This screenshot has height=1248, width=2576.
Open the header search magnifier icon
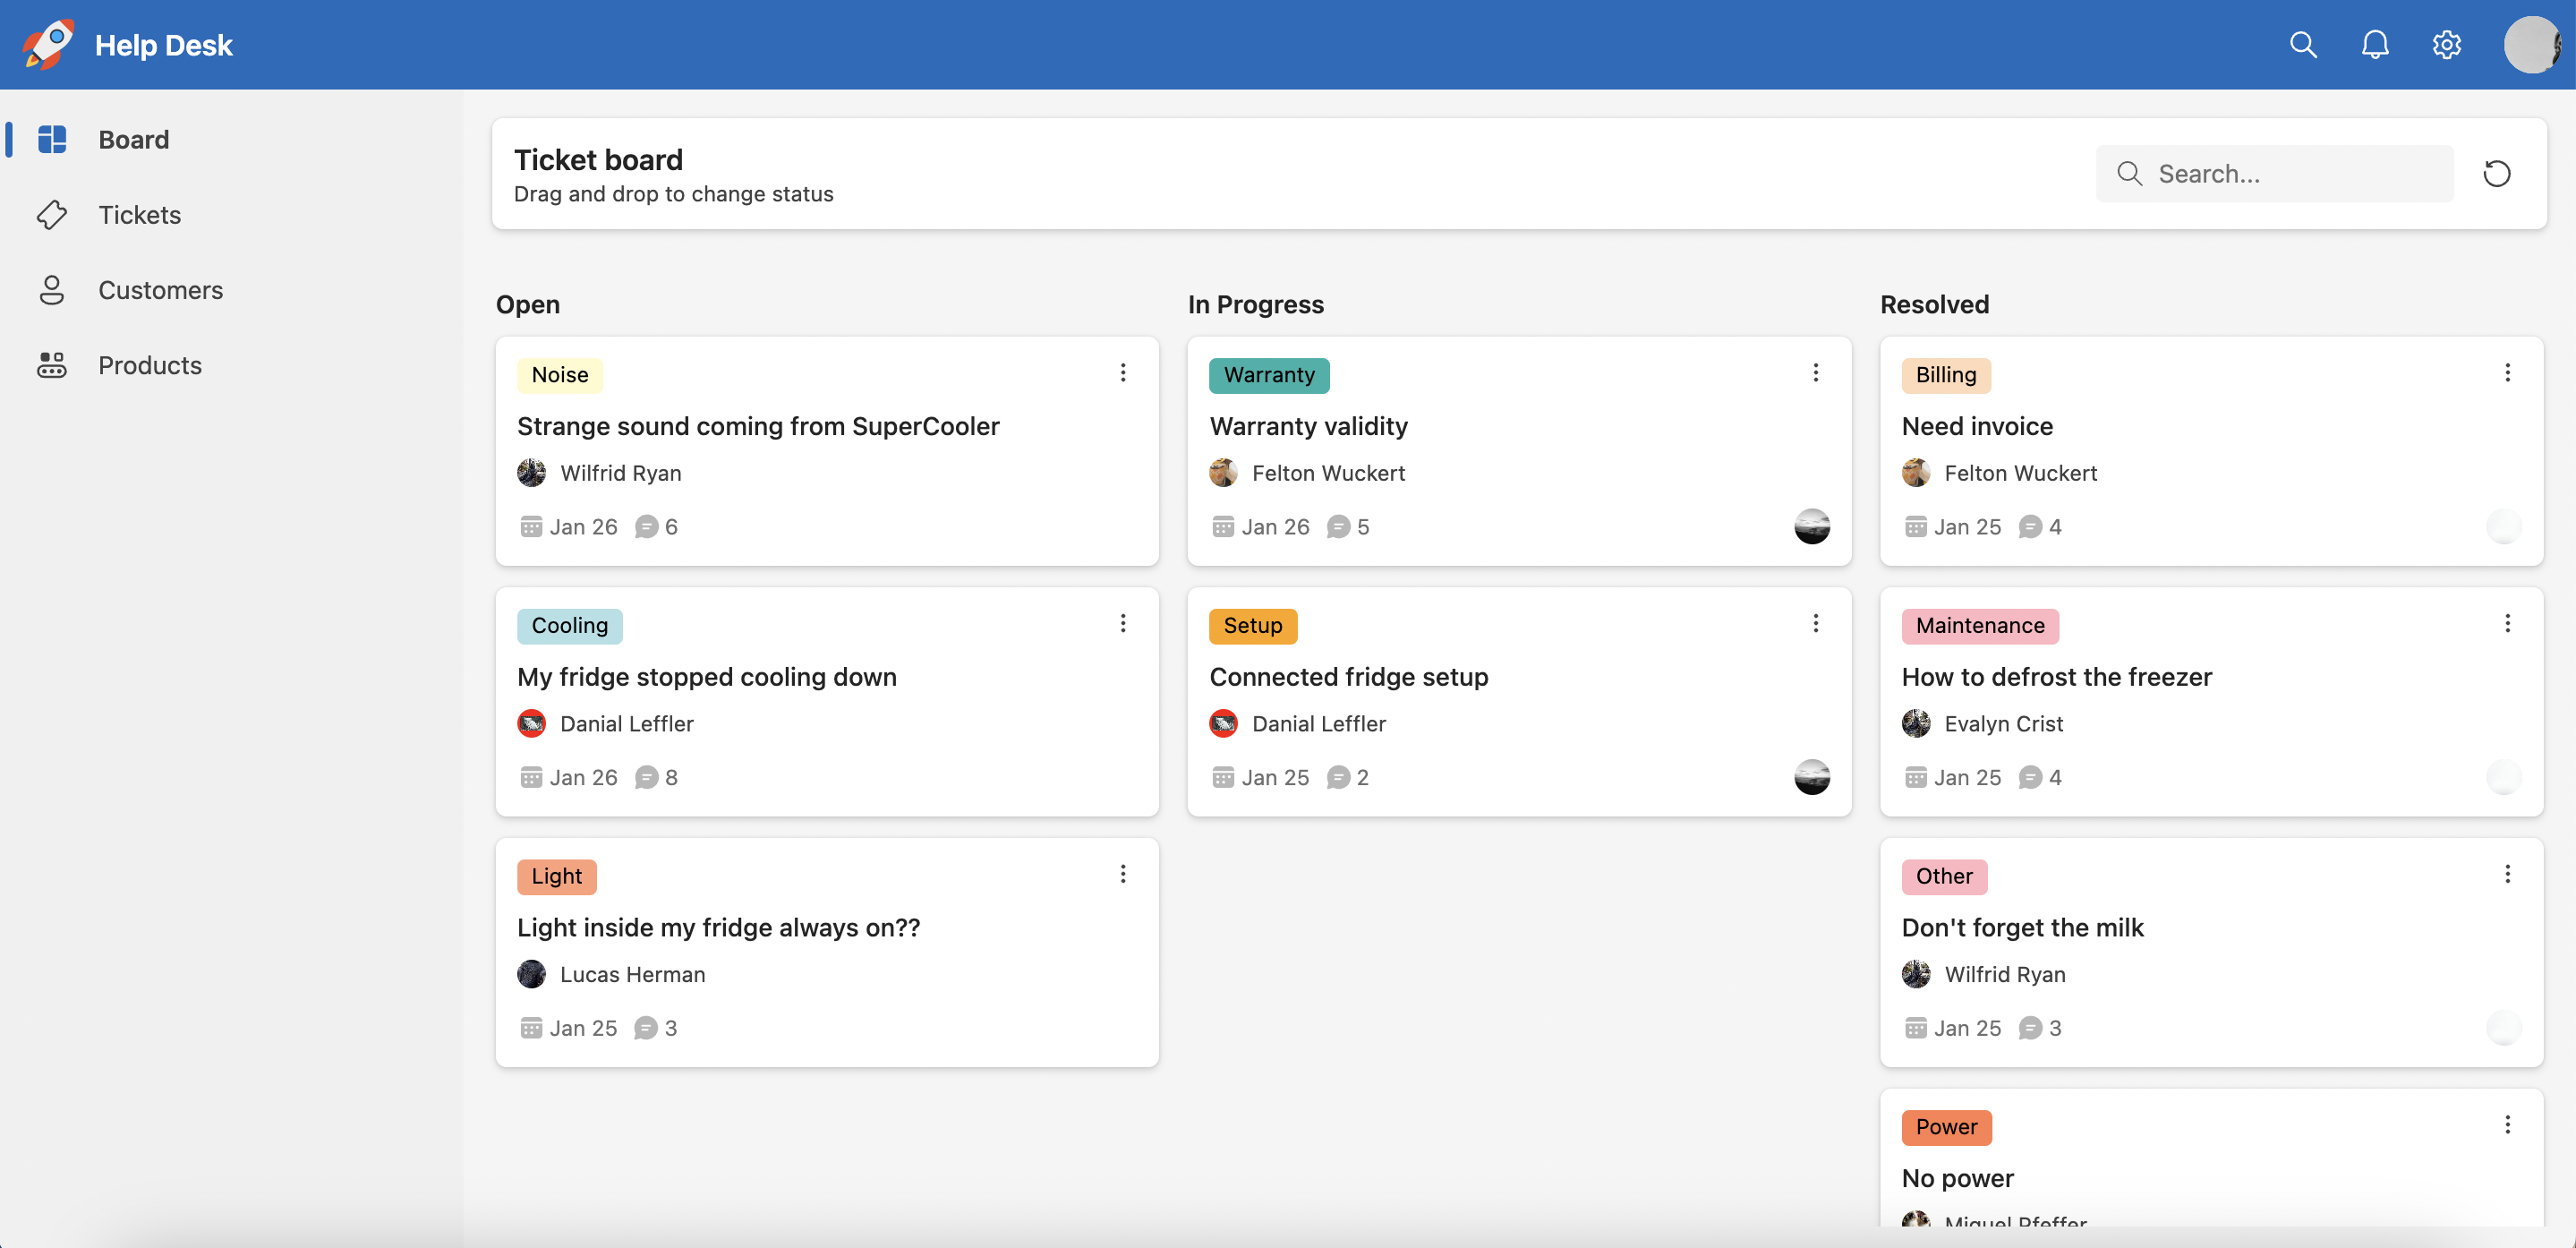point(2303,44)
